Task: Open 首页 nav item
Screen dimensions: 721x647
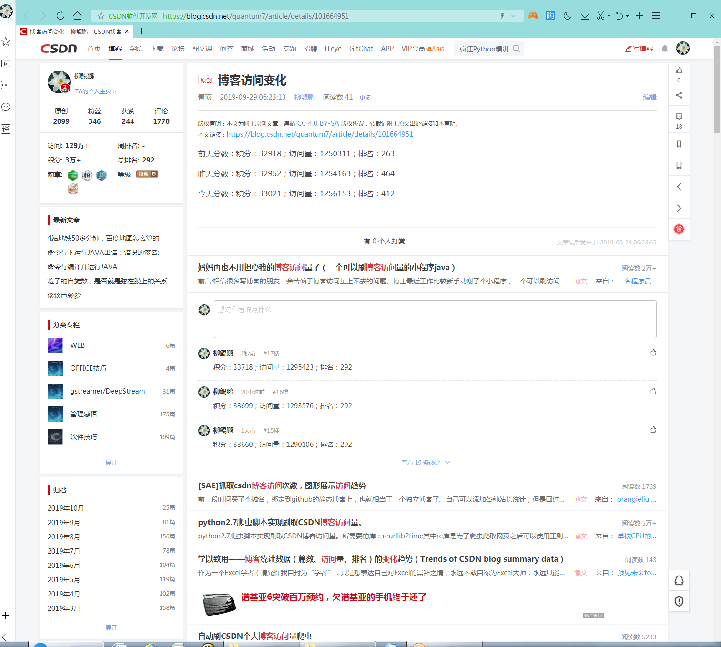Action: (x=94, y=49)
